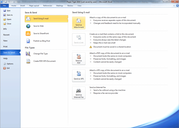Click the Word application icon in title bar
Screen dimensions: 179x128
click(1, 2)
